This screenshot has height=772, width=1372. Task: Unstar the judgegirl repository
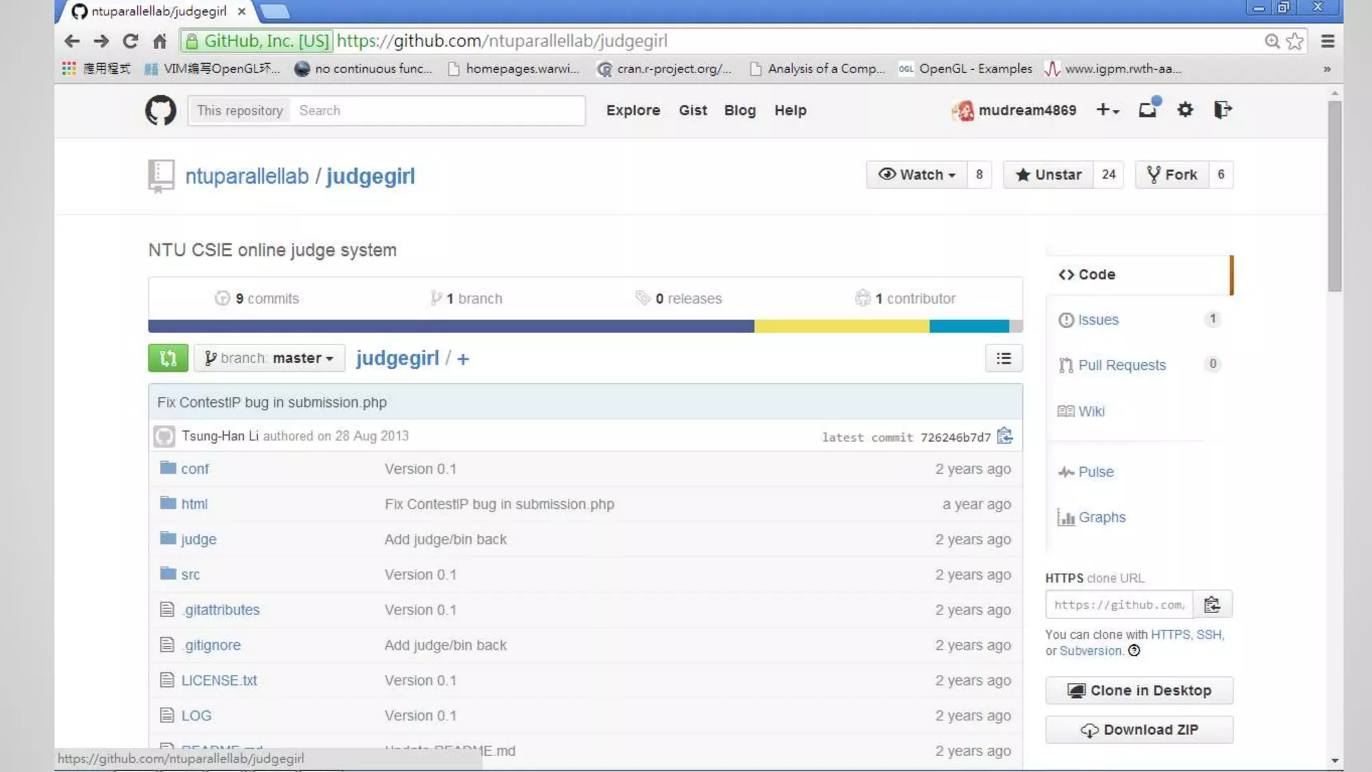pos(1048,175)
